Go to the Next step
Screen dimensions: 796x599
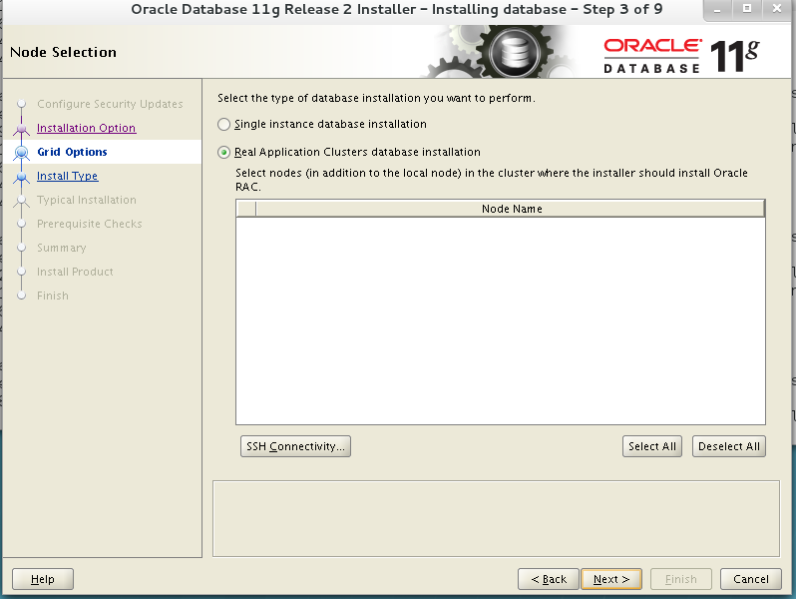pyautogui.click(x=611, y=579)
